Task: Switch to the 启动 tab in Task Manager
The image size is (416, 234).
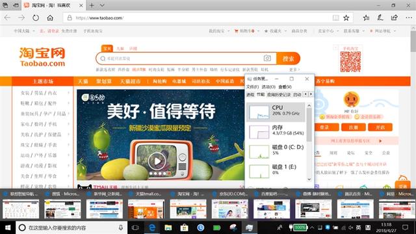Action: 297,94
